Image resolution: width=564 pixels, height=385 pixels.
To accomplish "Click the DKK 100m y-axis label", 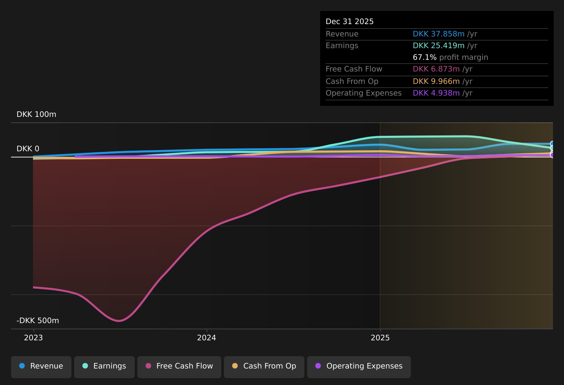I will [36, 114].
